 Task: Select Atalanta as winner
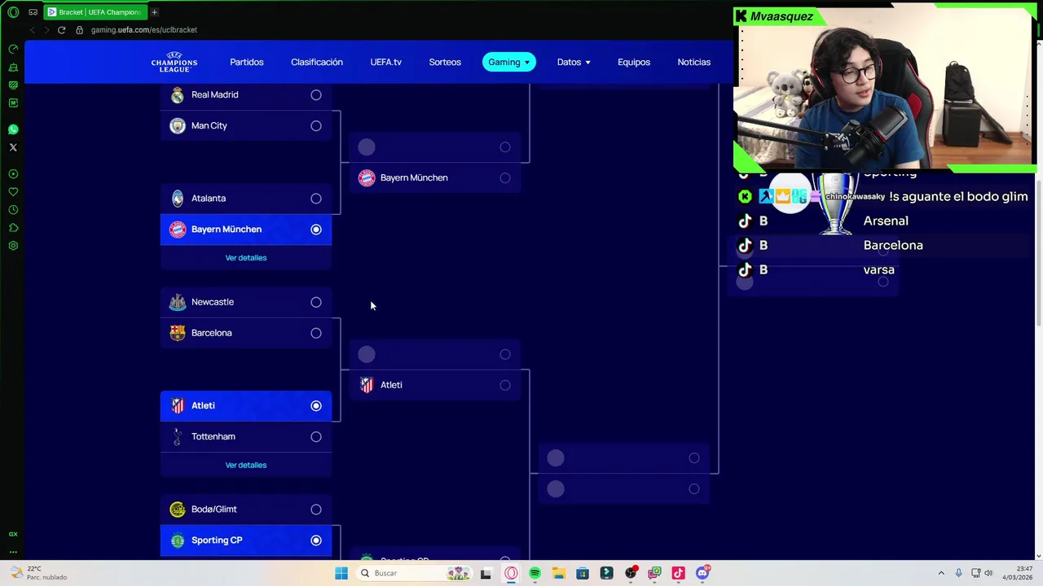(316, 199)
